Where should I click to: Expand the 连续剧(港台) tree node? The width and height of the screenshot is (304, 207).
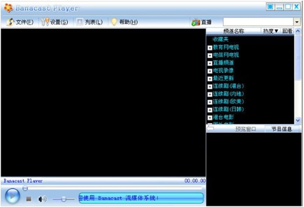210,85
